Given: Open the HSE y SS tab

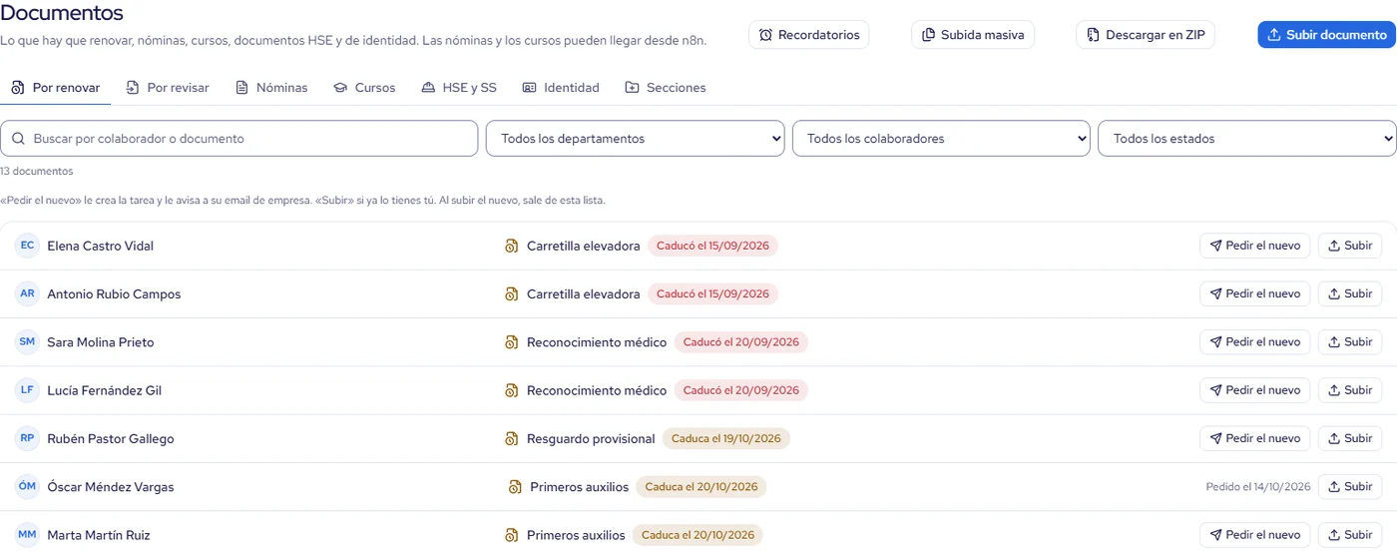Looking at the screenshot, I should pyautogui.click(x=459, y=88).
